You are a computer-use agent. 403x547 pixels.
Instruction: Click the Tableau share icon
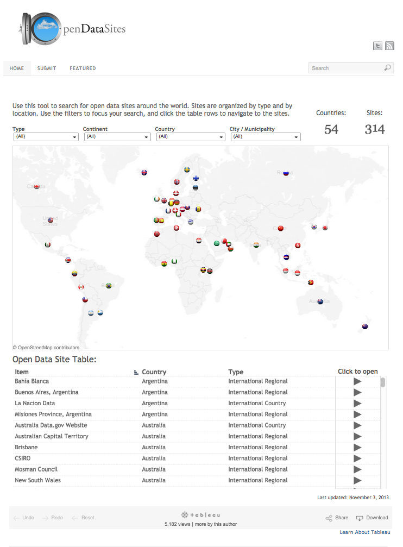[329, 518]
